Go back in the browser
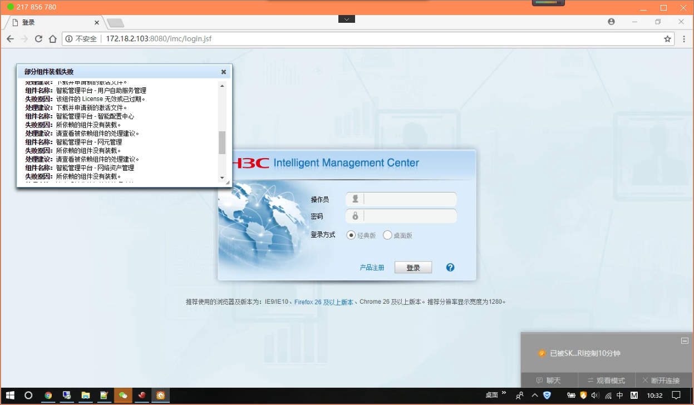The image size is (694, 405). (10, 39)
